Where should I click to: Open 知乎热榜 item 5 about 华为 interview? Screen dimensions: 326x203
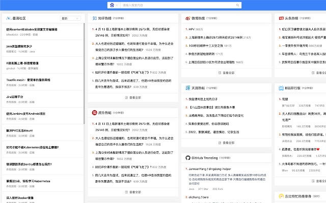(x=132, y=84)
